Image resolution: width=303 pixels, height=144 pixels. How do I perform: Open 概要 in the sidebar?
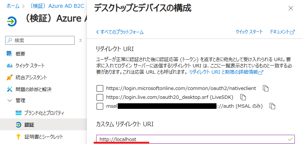coord(20,54)
